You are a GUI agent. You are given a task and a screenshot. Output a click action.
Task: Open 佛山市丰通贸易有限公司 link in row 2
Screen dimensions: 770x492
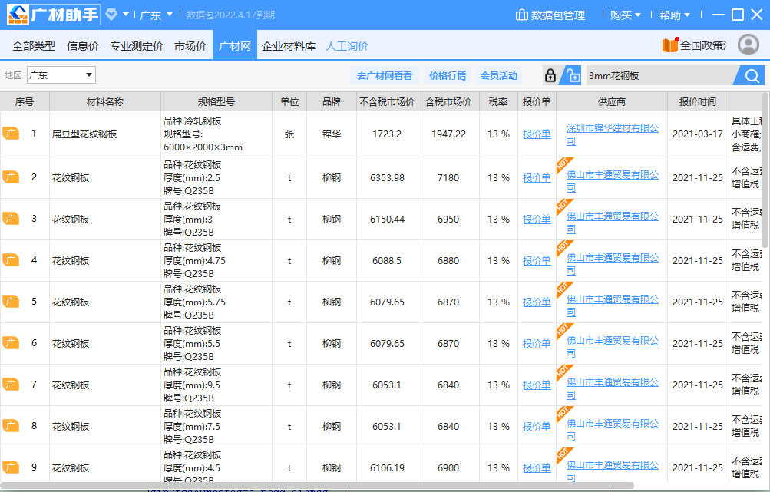point(613,180)
